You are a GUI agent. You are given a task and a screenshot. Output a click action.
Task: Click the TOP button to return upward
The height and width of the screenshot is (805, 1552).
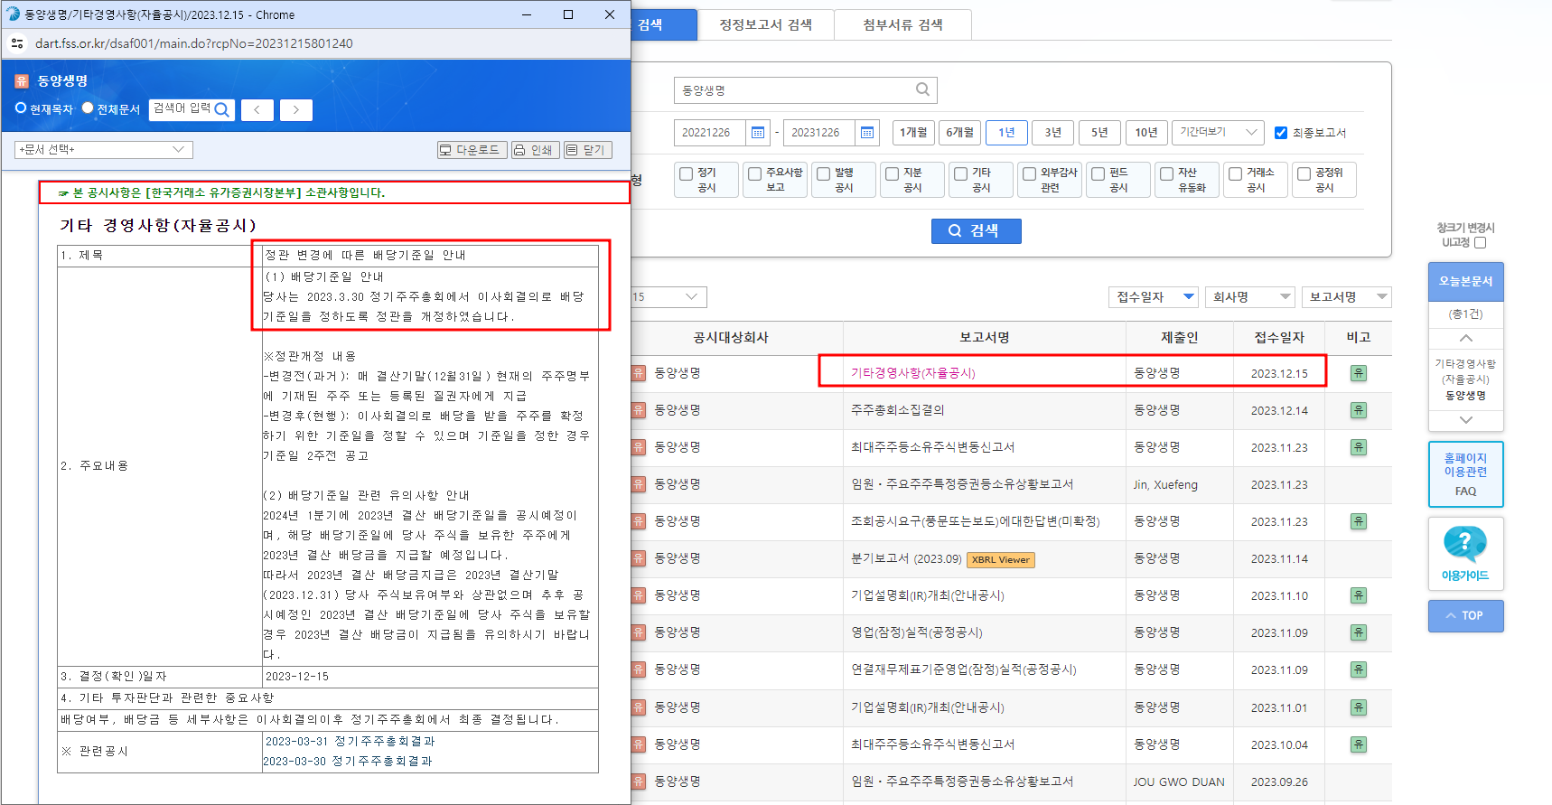click(x=1465, y=615)
